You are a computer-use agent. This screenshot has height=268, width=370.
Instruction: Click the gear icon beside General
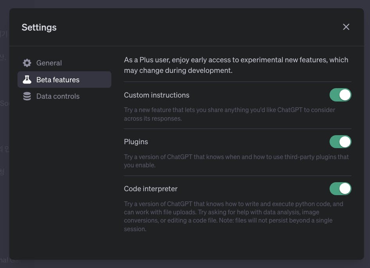pyautogui.click(x=27, y=63)
